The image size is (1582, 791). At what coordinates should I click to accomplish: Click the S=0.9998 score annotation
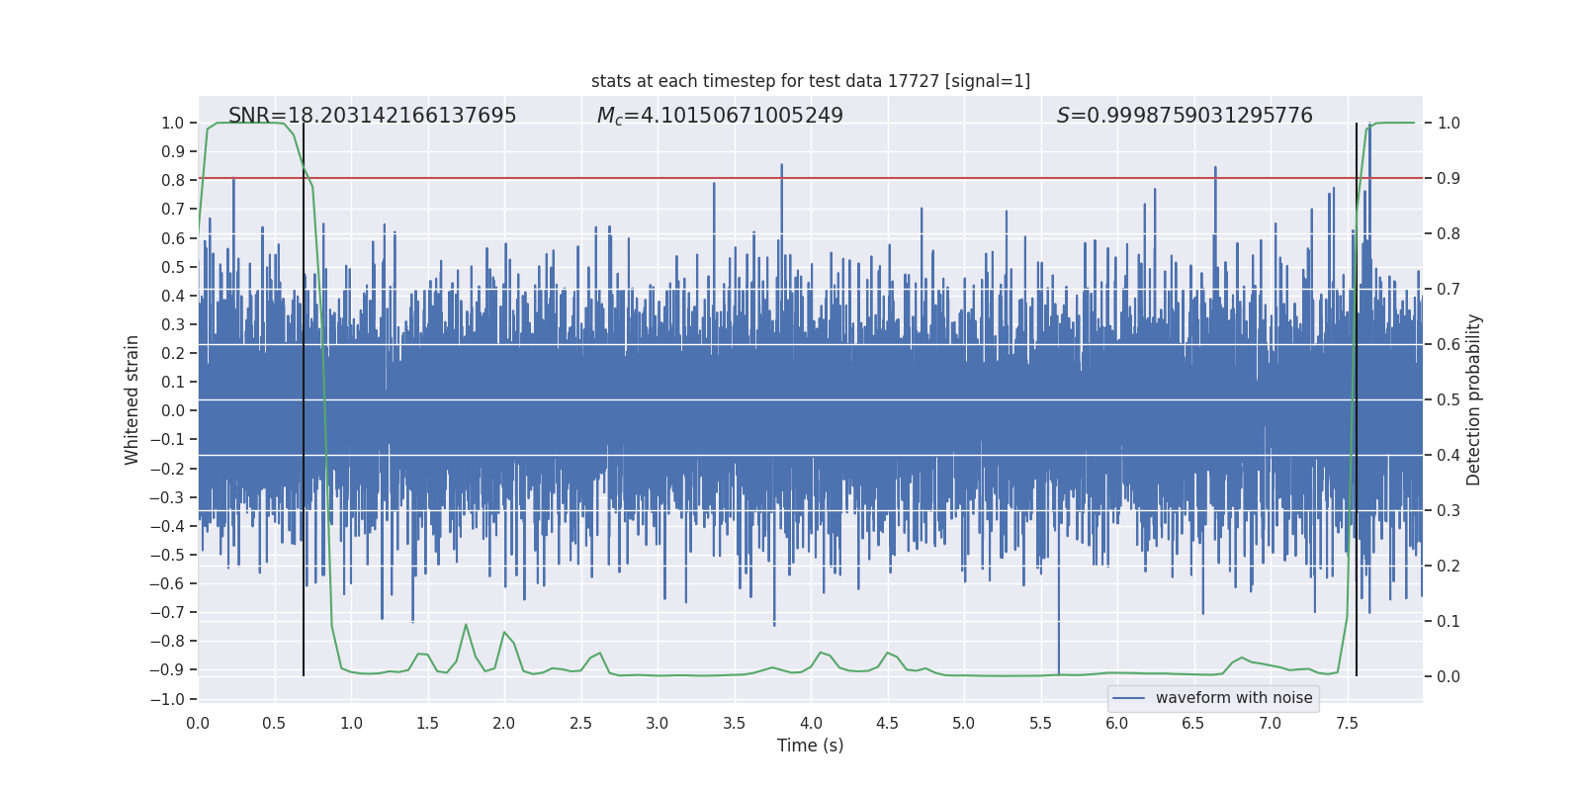tap(1185, 116)
